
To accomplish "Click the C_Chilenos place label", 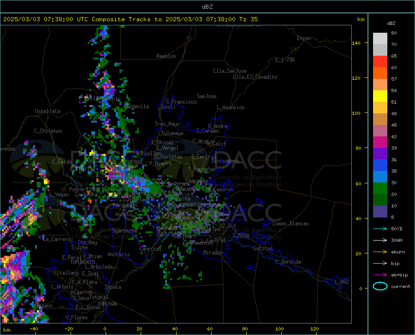I will 48,131.
